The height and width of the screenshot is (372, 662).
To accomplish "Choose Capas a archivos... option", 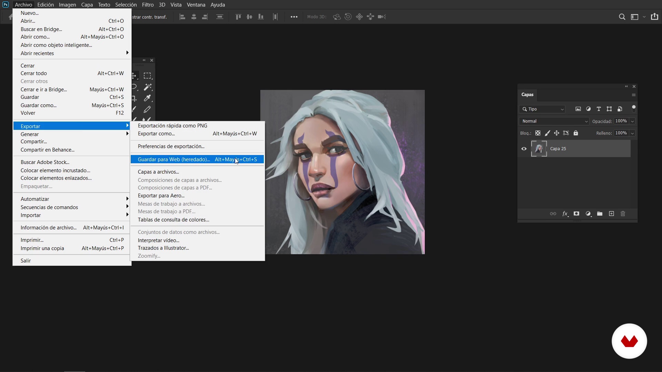I will tap(197, 172).
